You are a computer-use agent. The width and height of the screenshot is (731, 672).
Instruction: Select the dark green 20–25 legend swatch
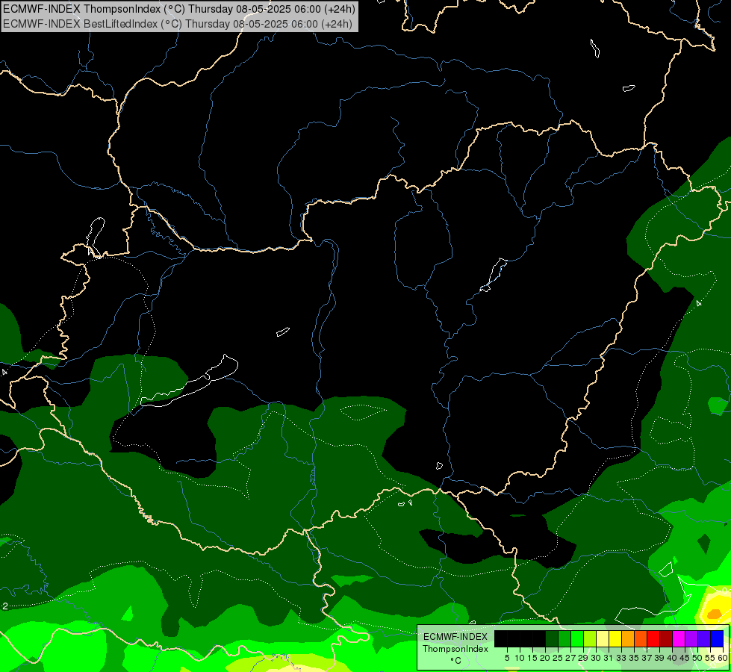[x=552, y=639]
